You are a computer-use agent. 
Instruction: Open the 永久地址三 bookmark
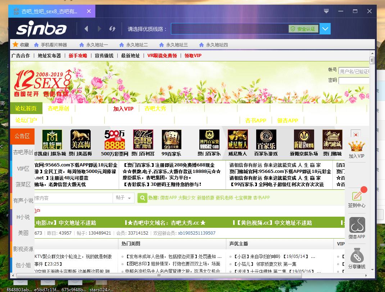pos(173,45)
